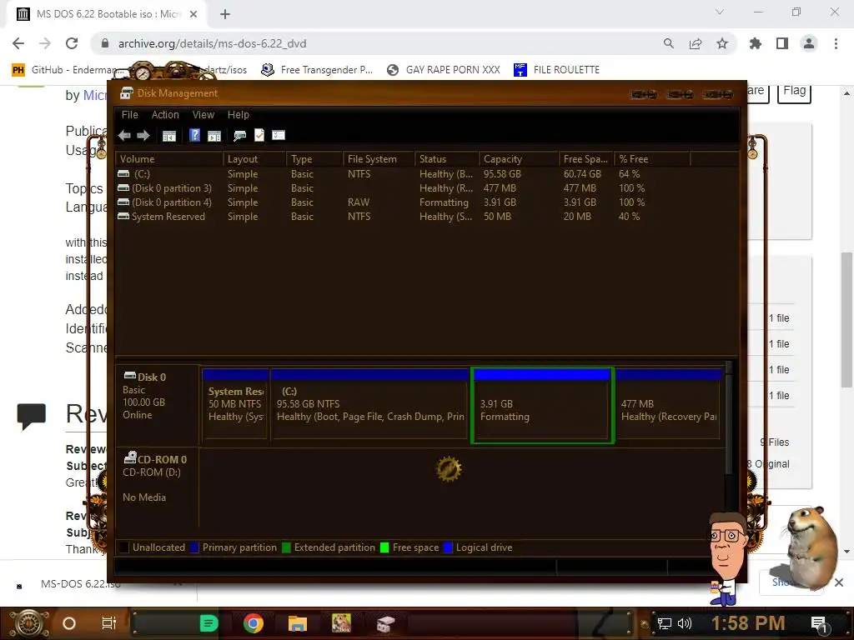Sort by the Volume column header
The width and height of the screenshot is (854, 640).
coord(168,159)
